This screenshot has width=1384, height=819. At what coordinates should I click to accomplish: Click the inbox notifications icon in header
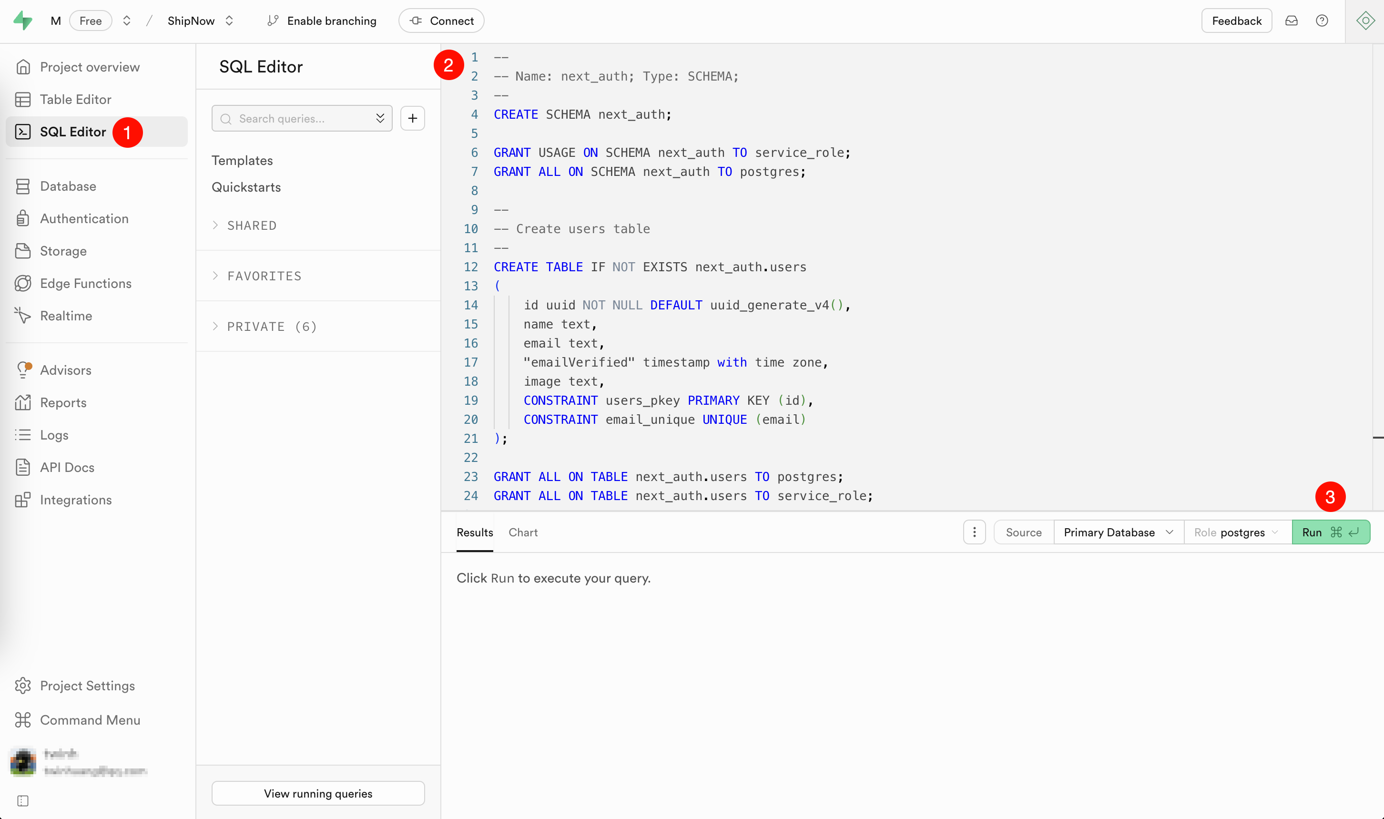point(1292,21)
